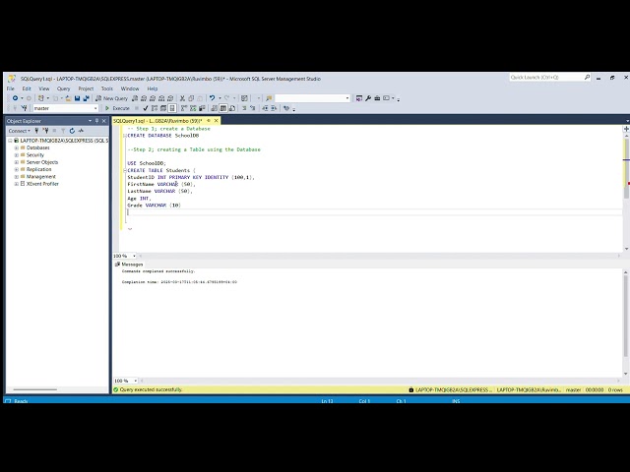Click the query editor vertical scrollbar thumb
Viewport: 630px width, 472px height.
pyautogui.click(x=626, y=168)
